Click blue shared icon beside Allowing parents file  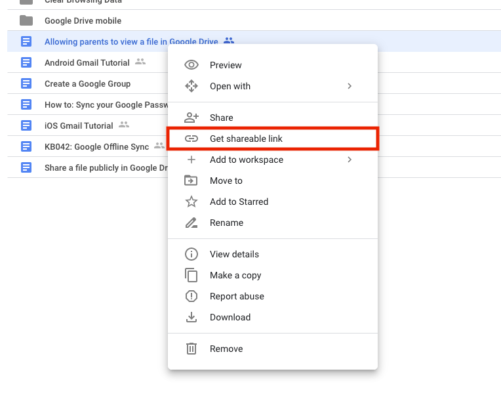(x=229, y=41)
